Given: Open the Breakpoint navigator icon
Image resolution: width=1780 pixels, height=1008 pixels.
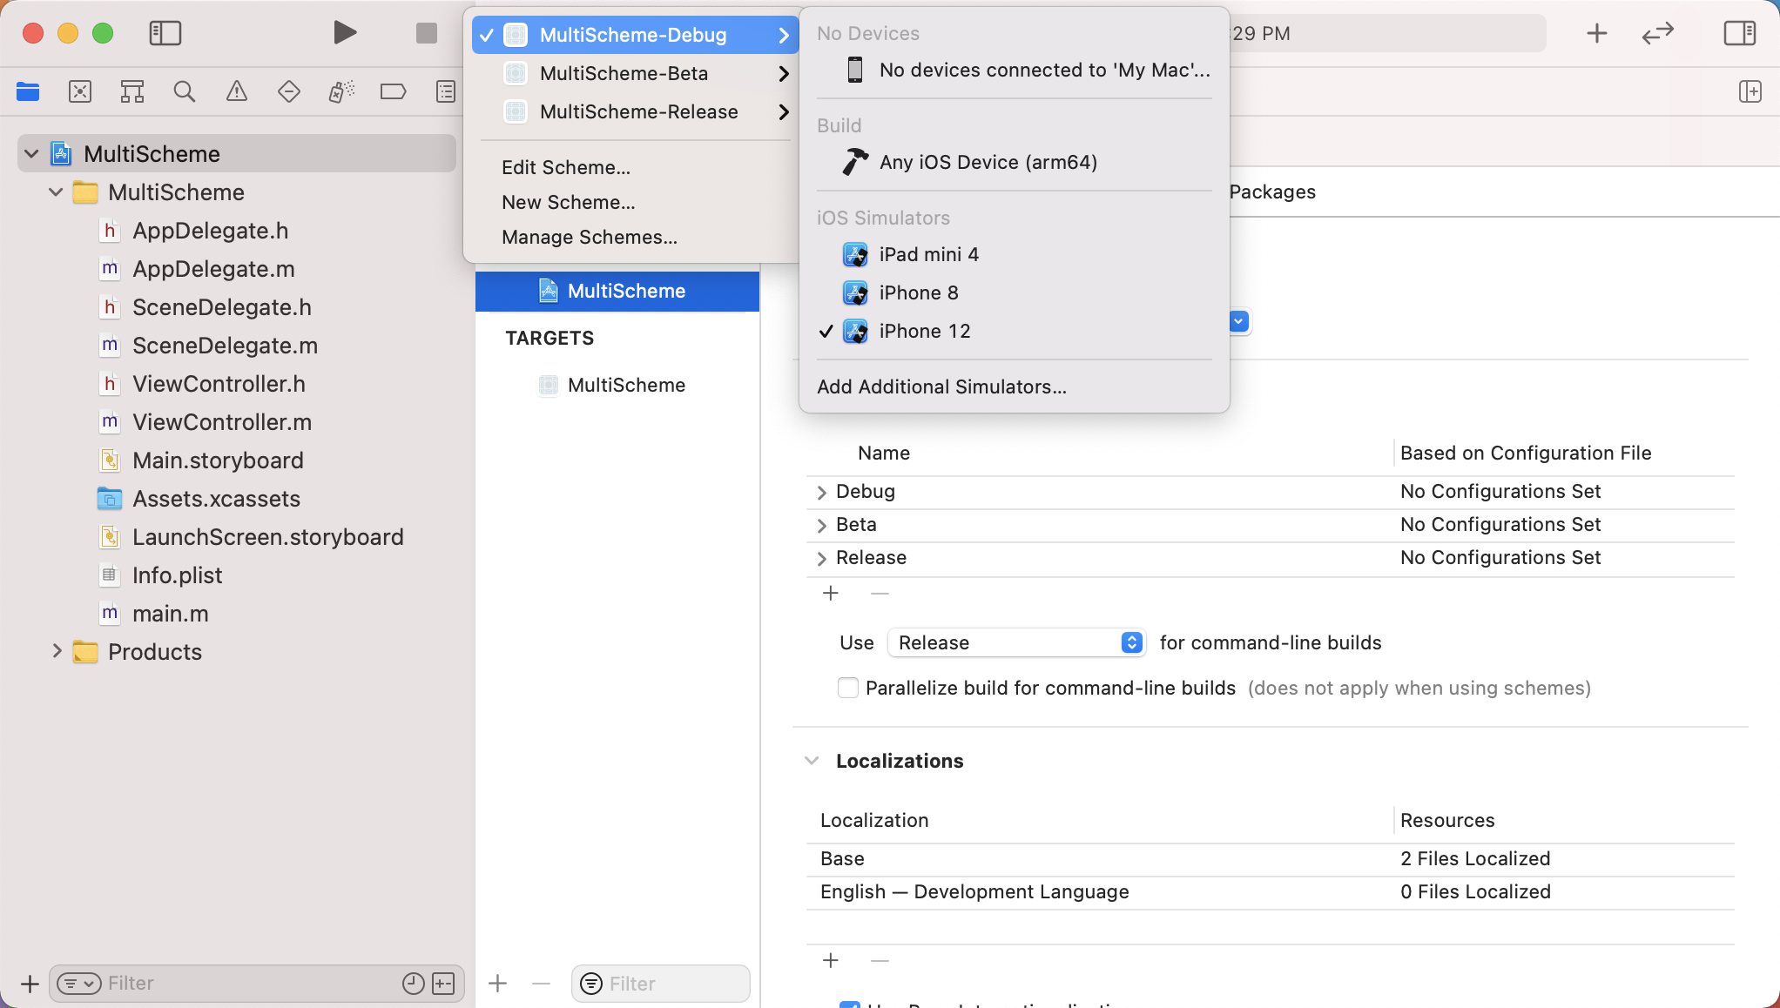Looking at the screenshot, I should pyautogui.click(x=393, y=91).
